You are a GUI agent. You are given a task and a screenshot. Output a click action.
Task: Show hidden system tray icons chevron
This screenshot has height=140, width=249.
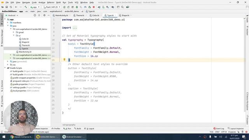click(200, 136)
